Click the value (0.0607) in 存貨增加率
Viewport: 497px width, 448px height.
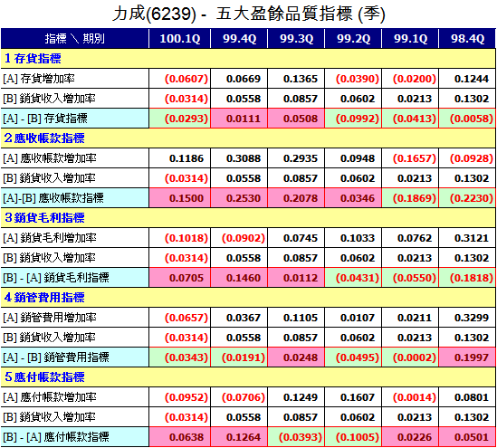tap(186, 79)
